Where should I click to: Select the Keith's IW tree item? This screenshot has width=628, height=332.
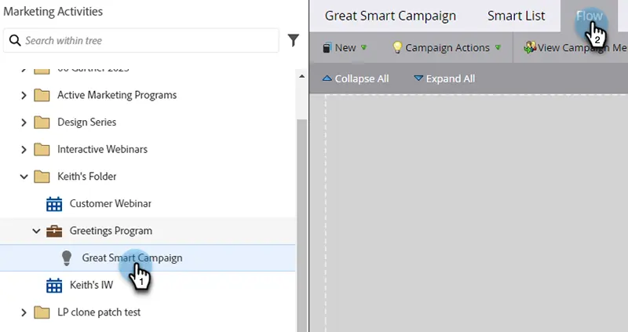91,285
